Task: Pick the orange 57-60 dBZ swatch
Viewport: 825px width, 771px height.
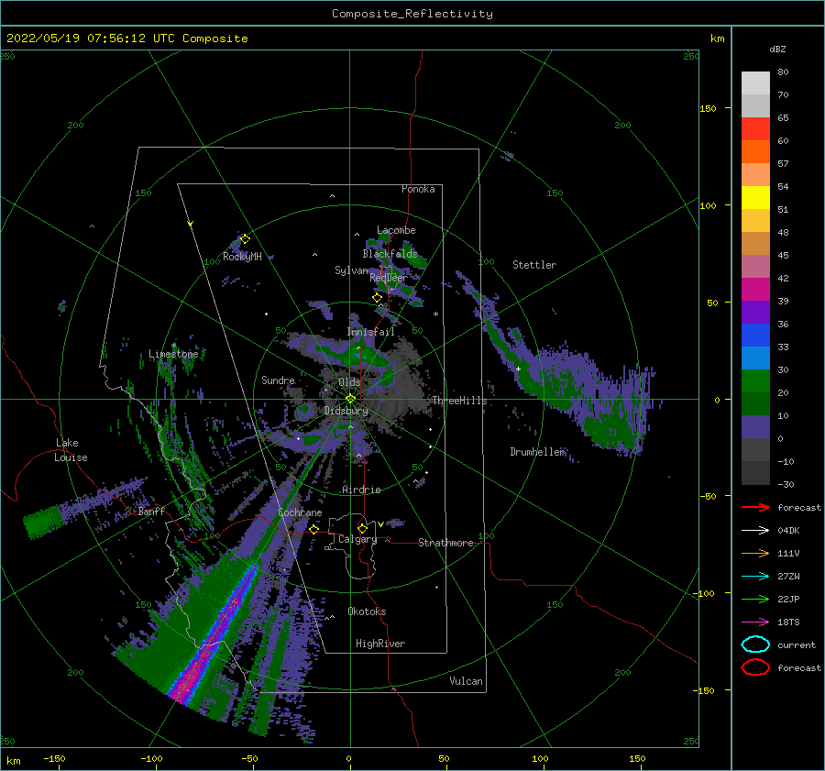Action: coord(755,152)
